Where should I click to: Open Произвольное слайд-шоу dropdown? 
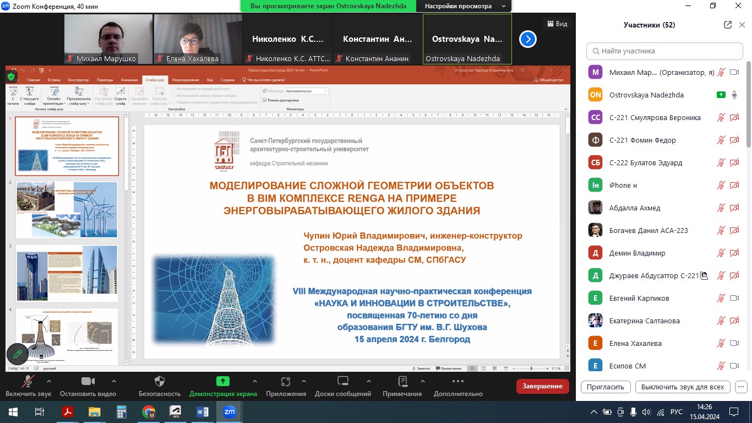coord(79,96)
